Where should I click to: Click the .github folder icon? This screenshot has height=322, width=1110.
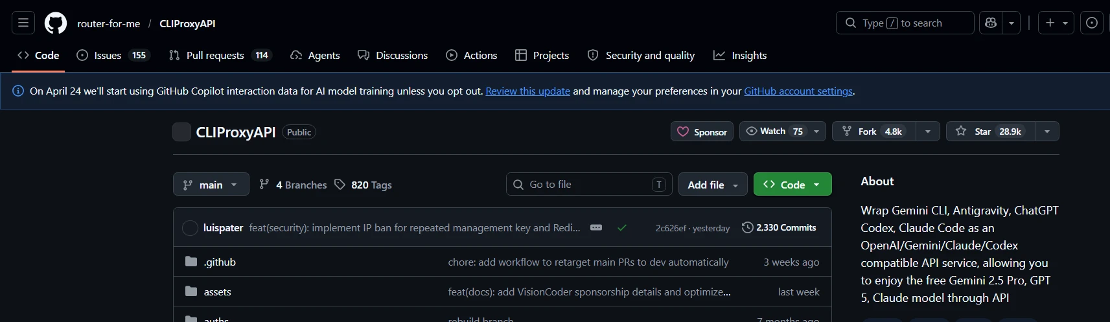pyautogui.click(x=191, y=261)
